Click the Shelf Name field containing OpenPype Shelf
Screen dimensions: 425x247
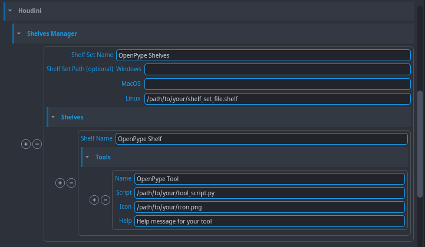click(x=261, y=139)
